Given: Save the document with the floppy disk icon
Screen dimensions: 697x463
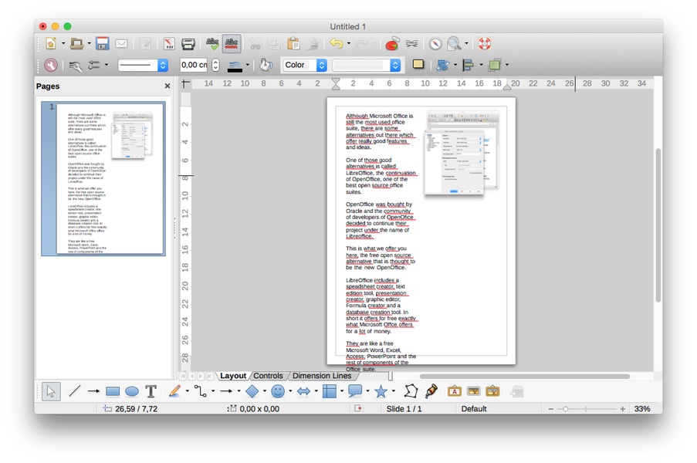Looking at the screenshot, I should 102,43.
